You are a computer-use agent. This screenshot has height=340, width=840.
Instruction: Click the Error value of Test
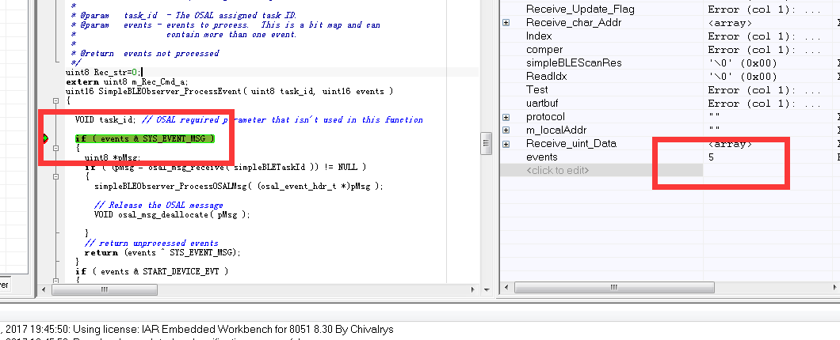pyautogui.click(x=765, y=90)
